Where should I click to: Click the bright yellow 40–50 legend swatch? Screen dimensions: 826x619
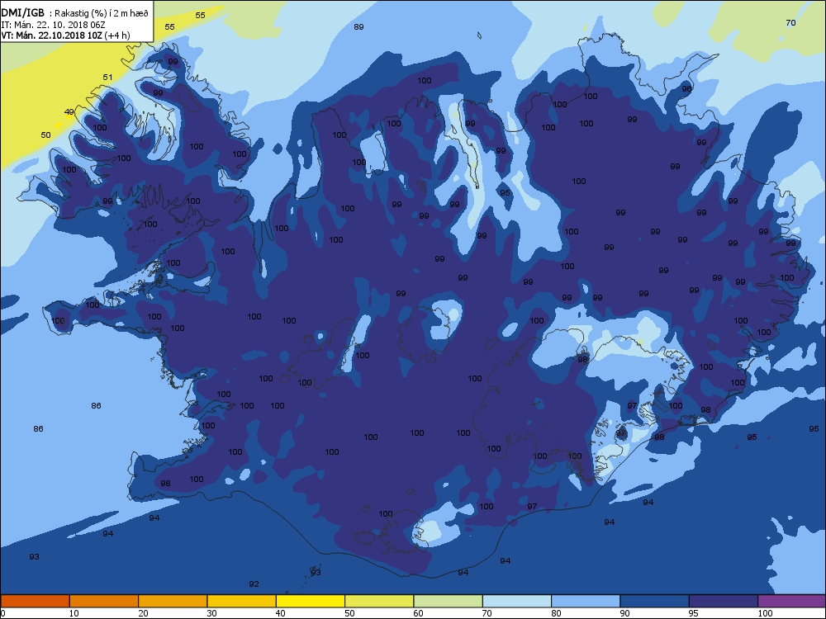311,601
